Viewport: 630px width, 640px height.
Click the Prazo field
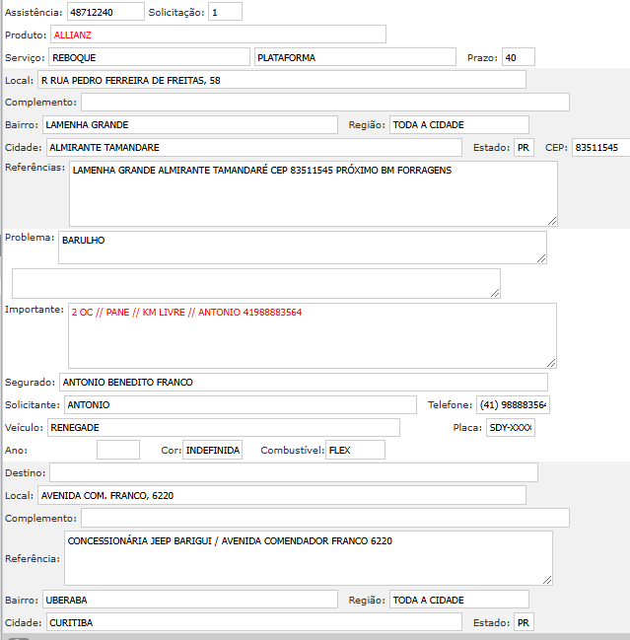[x=518, y=57]
